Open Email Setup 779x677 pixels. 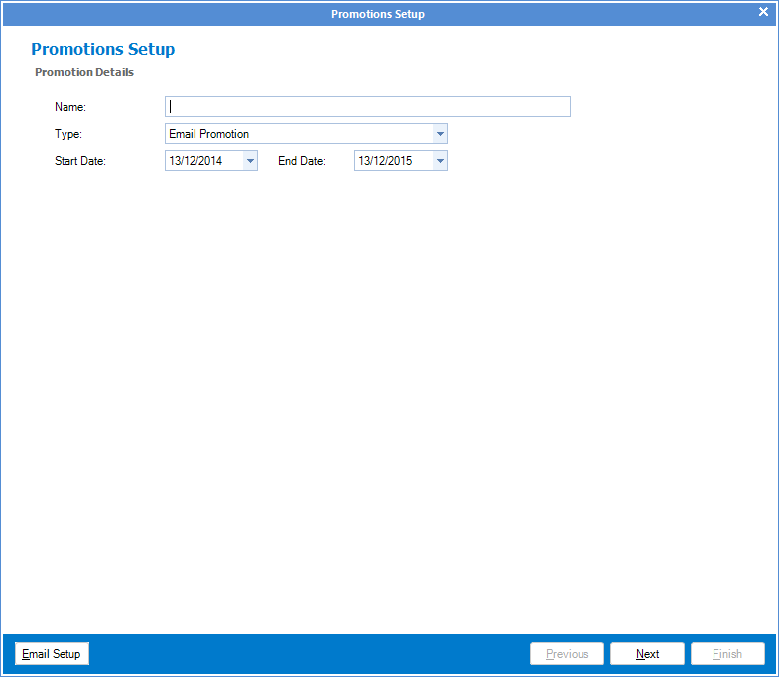point(52,654)
